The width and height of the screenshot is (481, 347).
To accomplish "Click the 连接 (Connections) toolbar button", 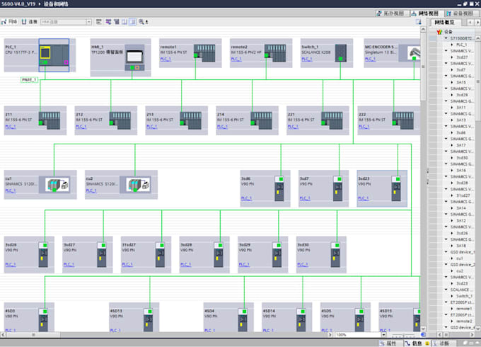I will coord(30,21).
